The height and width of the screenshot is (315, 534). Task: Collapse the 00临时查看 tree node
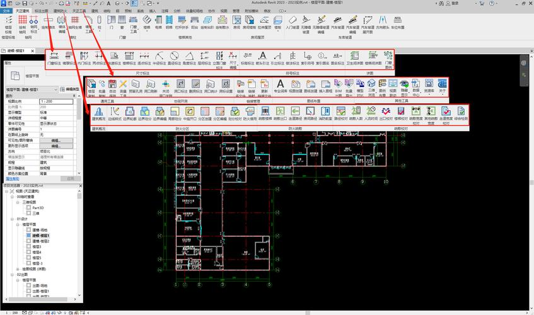point(12,197)
